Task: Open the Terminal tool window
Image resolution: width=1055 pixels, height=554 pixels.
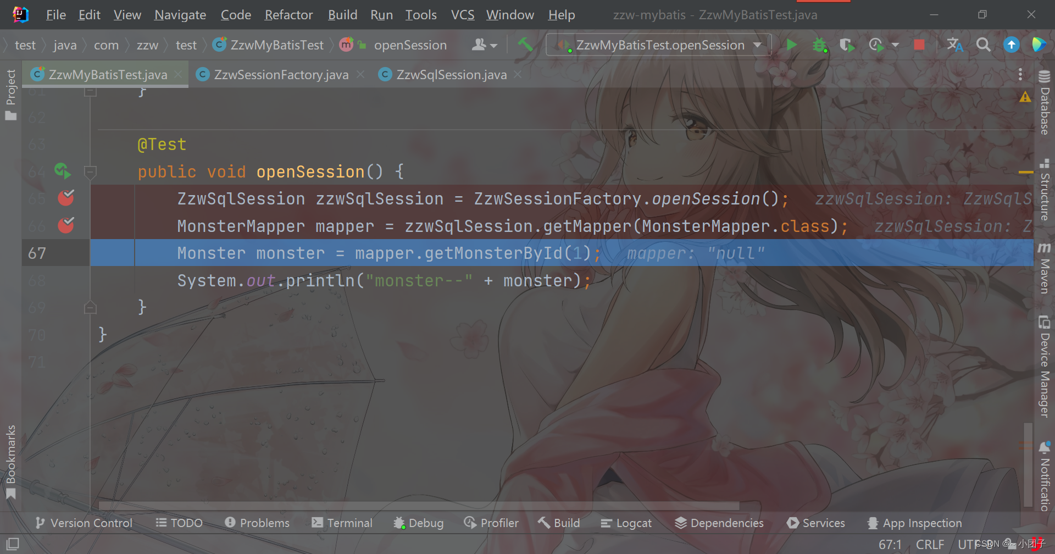Action: [x=342, y=523]
